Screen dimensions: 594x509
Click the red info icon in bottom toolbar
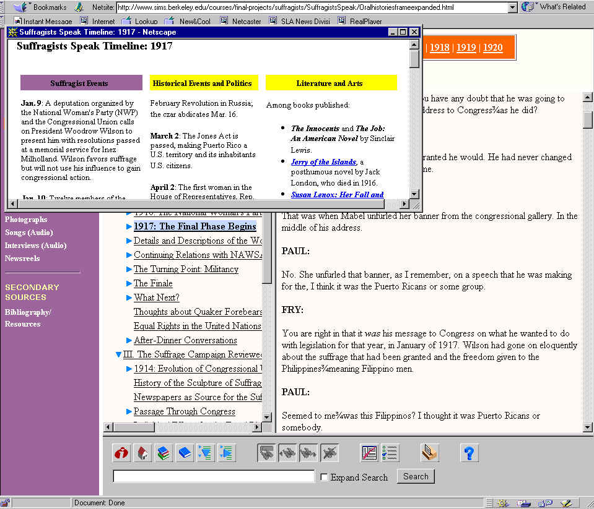[x=121, y=453]
